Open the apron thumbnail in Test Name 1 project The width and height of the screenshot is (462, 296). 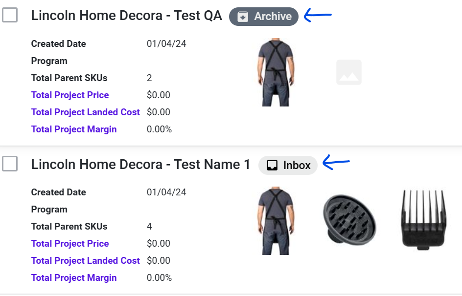point(276,221)
